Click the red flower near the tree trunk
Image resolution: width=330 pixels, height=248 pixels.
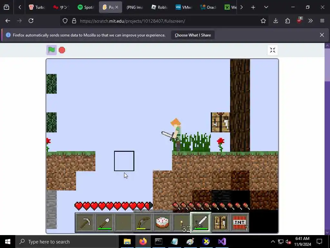[220, 144]
